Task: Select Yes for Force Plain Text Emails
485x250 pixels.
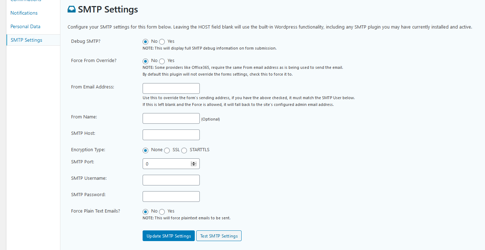Action: (162, 211)
